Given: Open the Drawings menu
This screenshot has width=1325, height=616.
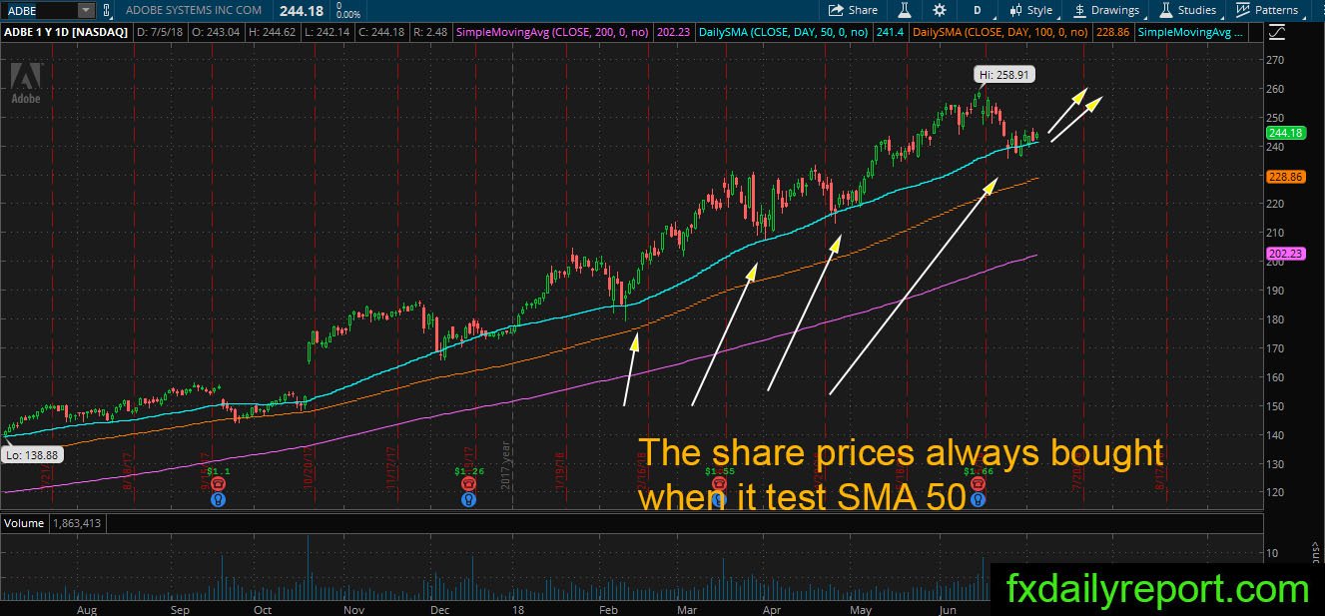Looking at the screenshot, I should [1106, 10].
